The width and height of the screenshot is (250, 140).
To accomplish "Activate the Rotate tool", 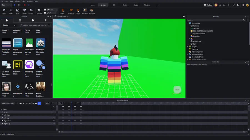I will pos(24,11).
